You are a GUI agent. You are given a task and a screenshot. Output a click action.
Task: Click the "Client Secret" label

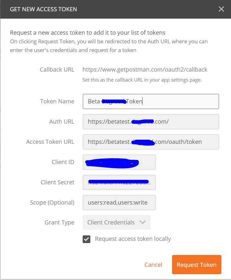pos(57,182)
